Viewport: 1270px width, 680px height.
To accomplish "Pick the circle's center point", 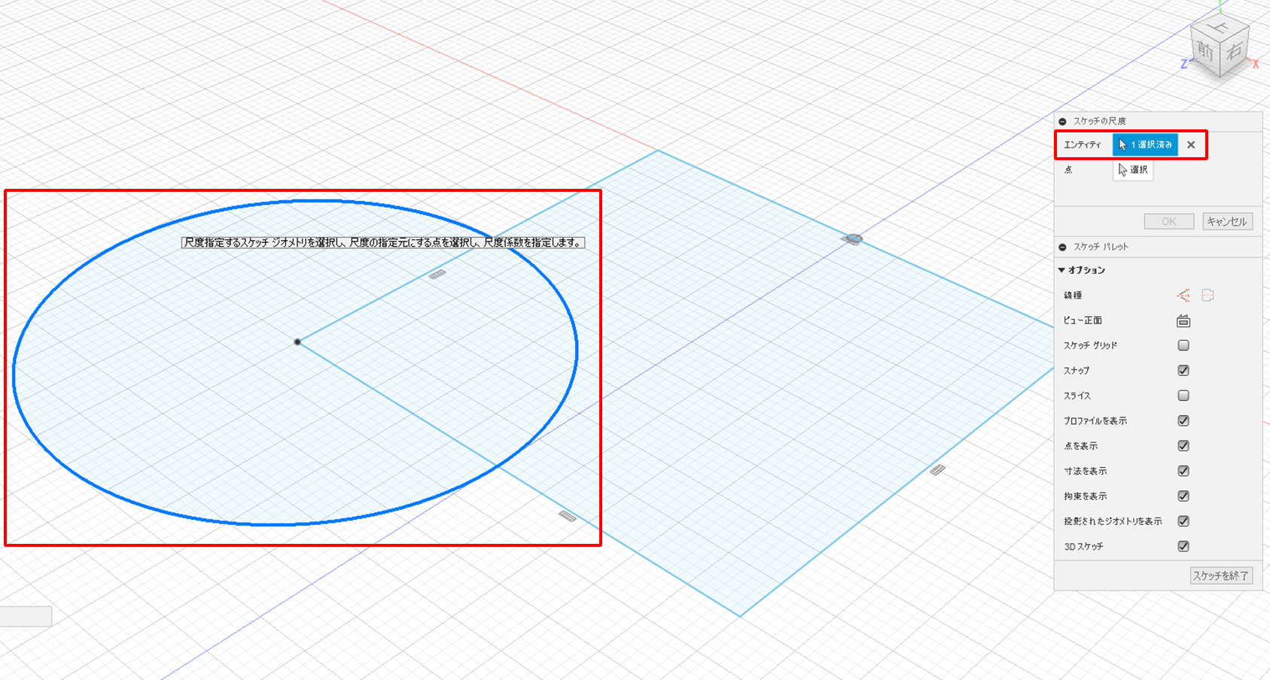I will (x=297, y=342).
